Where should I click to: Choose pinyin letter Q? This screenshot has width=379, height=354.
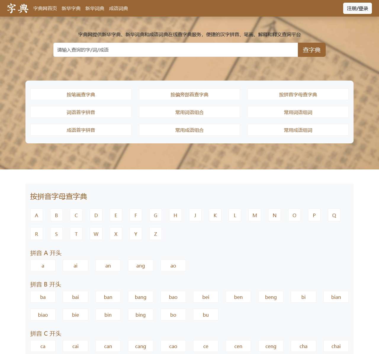click(x=334, y=215)
